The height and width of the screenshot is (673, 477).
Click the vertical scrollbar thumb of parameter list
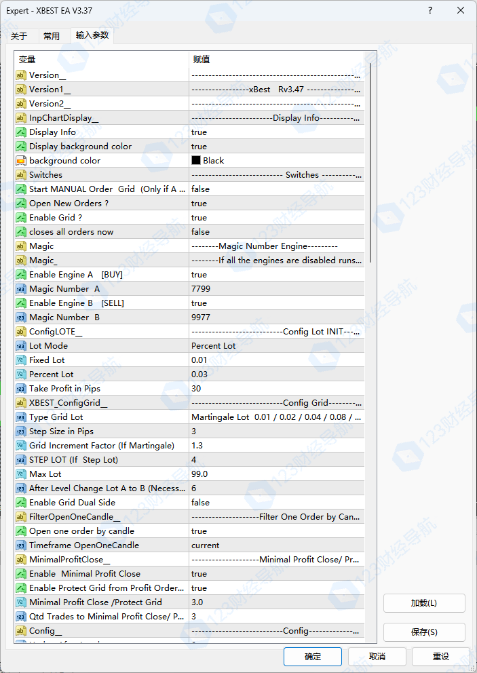tap(370, 163)
